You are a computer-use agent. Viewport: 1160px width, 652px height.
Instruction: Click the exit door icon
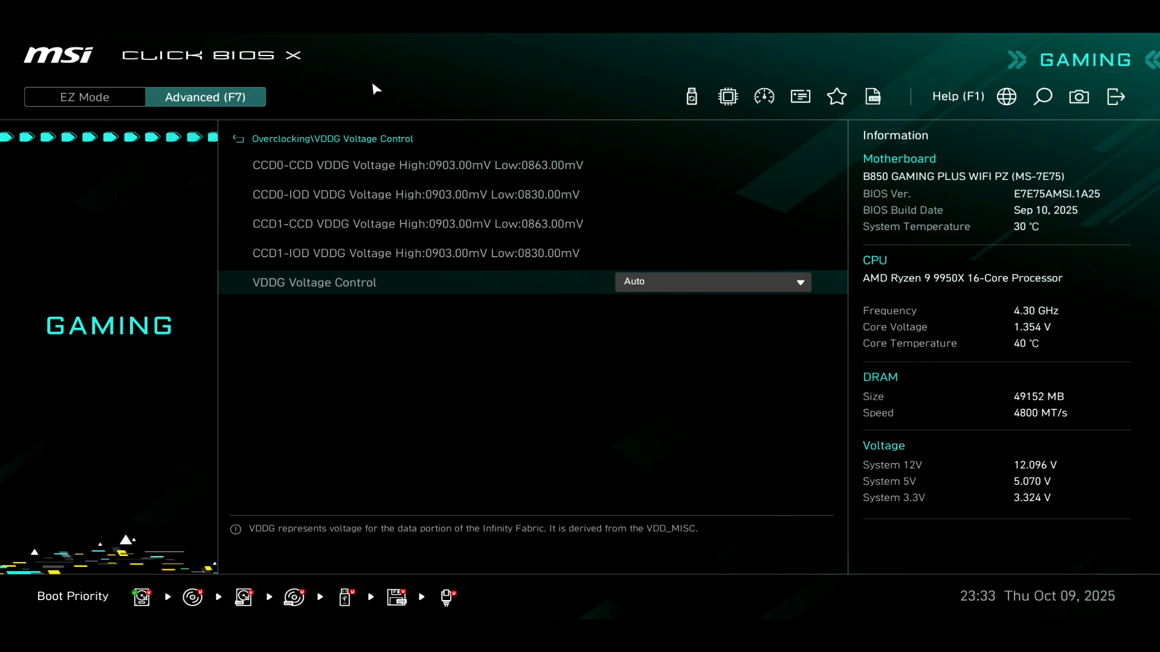coord(1115,97)
